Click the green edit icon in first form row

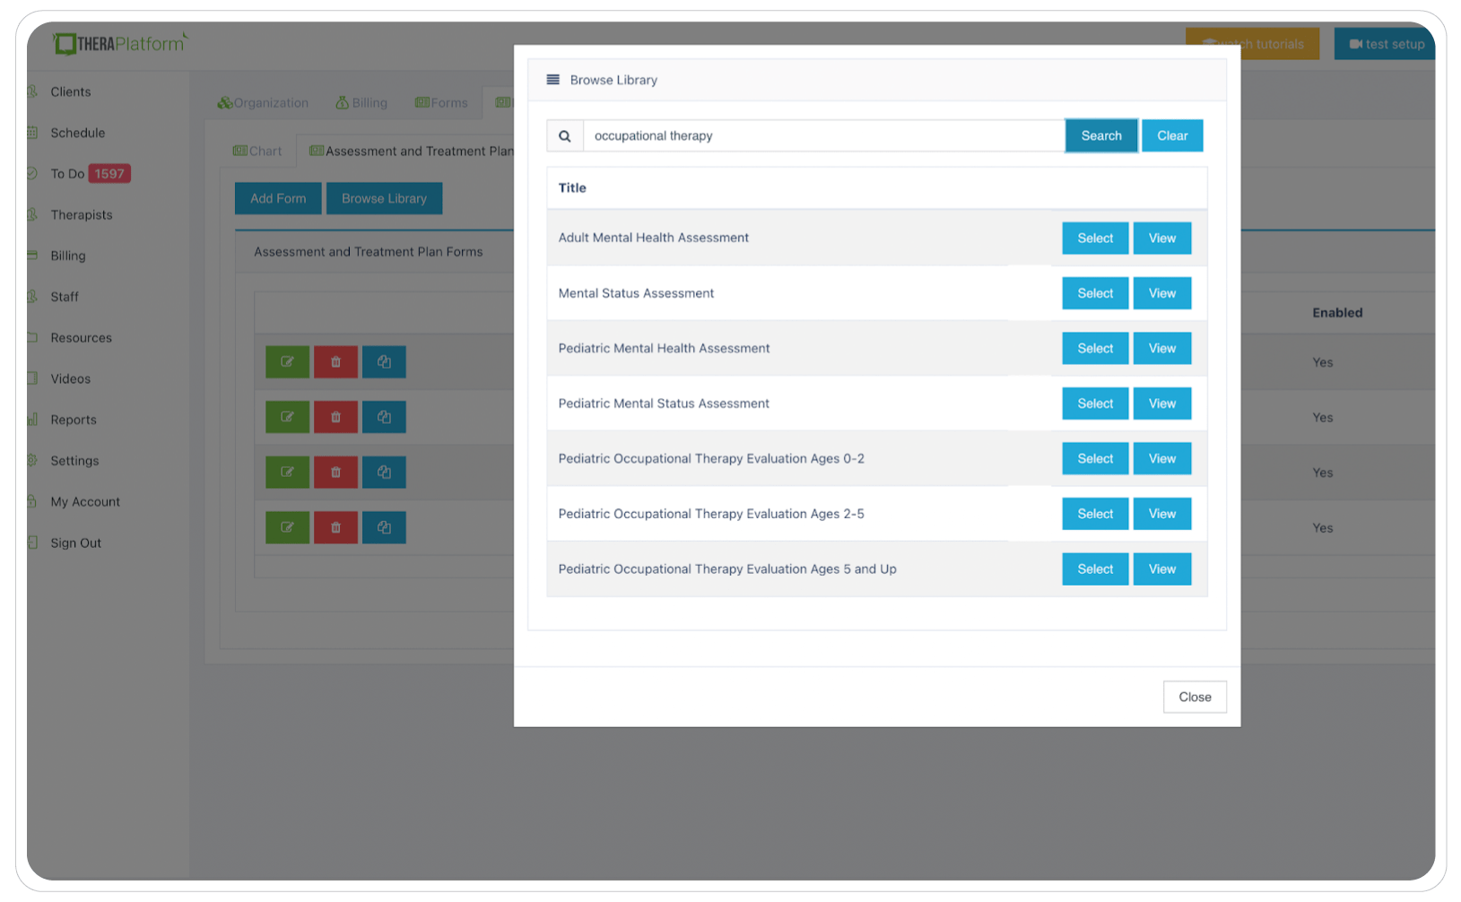click(x=287, y=362)
